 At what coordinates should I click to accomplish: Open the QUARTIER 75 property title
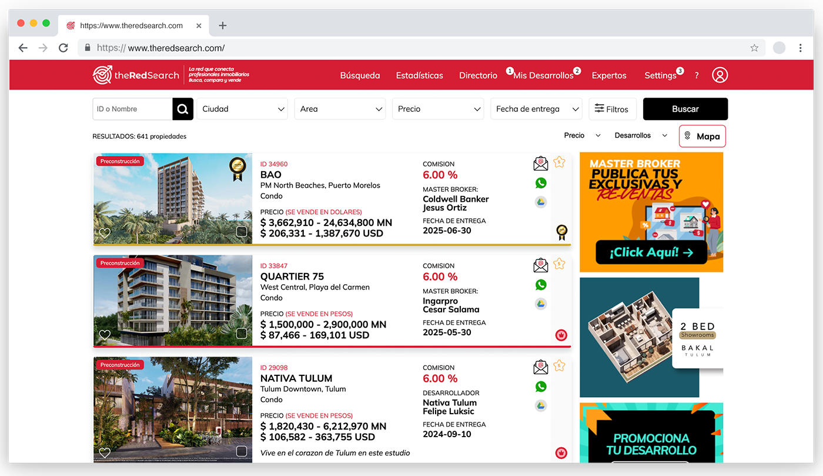point(292,277)
